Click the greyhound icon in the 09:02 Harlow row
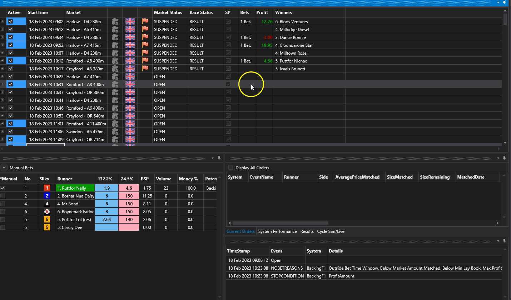The width and height of the screenshot is (511, 300). coord(115,22)
